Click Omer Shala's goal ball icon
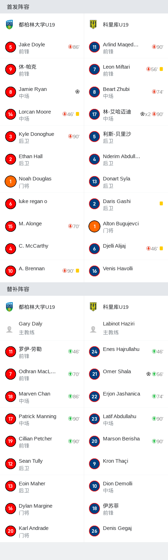Screen dimensions: 168x560 coord(149,374)
